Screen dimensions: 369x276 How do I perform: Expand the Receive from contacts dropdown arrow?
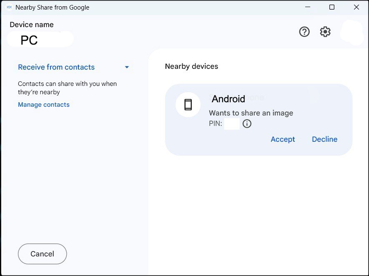click(x=127, y=67)
